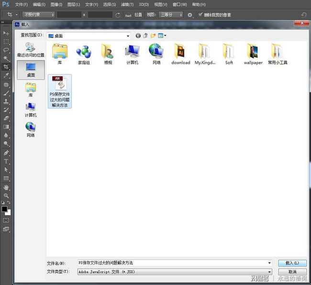Image resolution: width=311 pixels, height=285 pixels.
Task: Select the History Brush tool
Action: pyautogui.click(x=6, y=110)
